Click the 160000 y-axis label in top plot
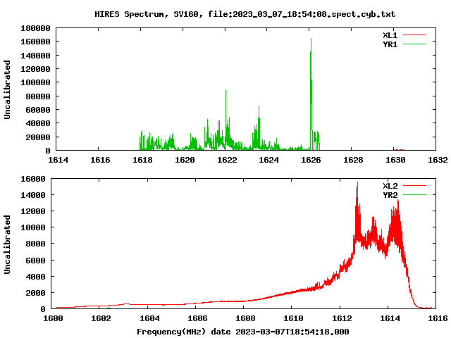Screen dimensions: 451x338 point(35,42)
